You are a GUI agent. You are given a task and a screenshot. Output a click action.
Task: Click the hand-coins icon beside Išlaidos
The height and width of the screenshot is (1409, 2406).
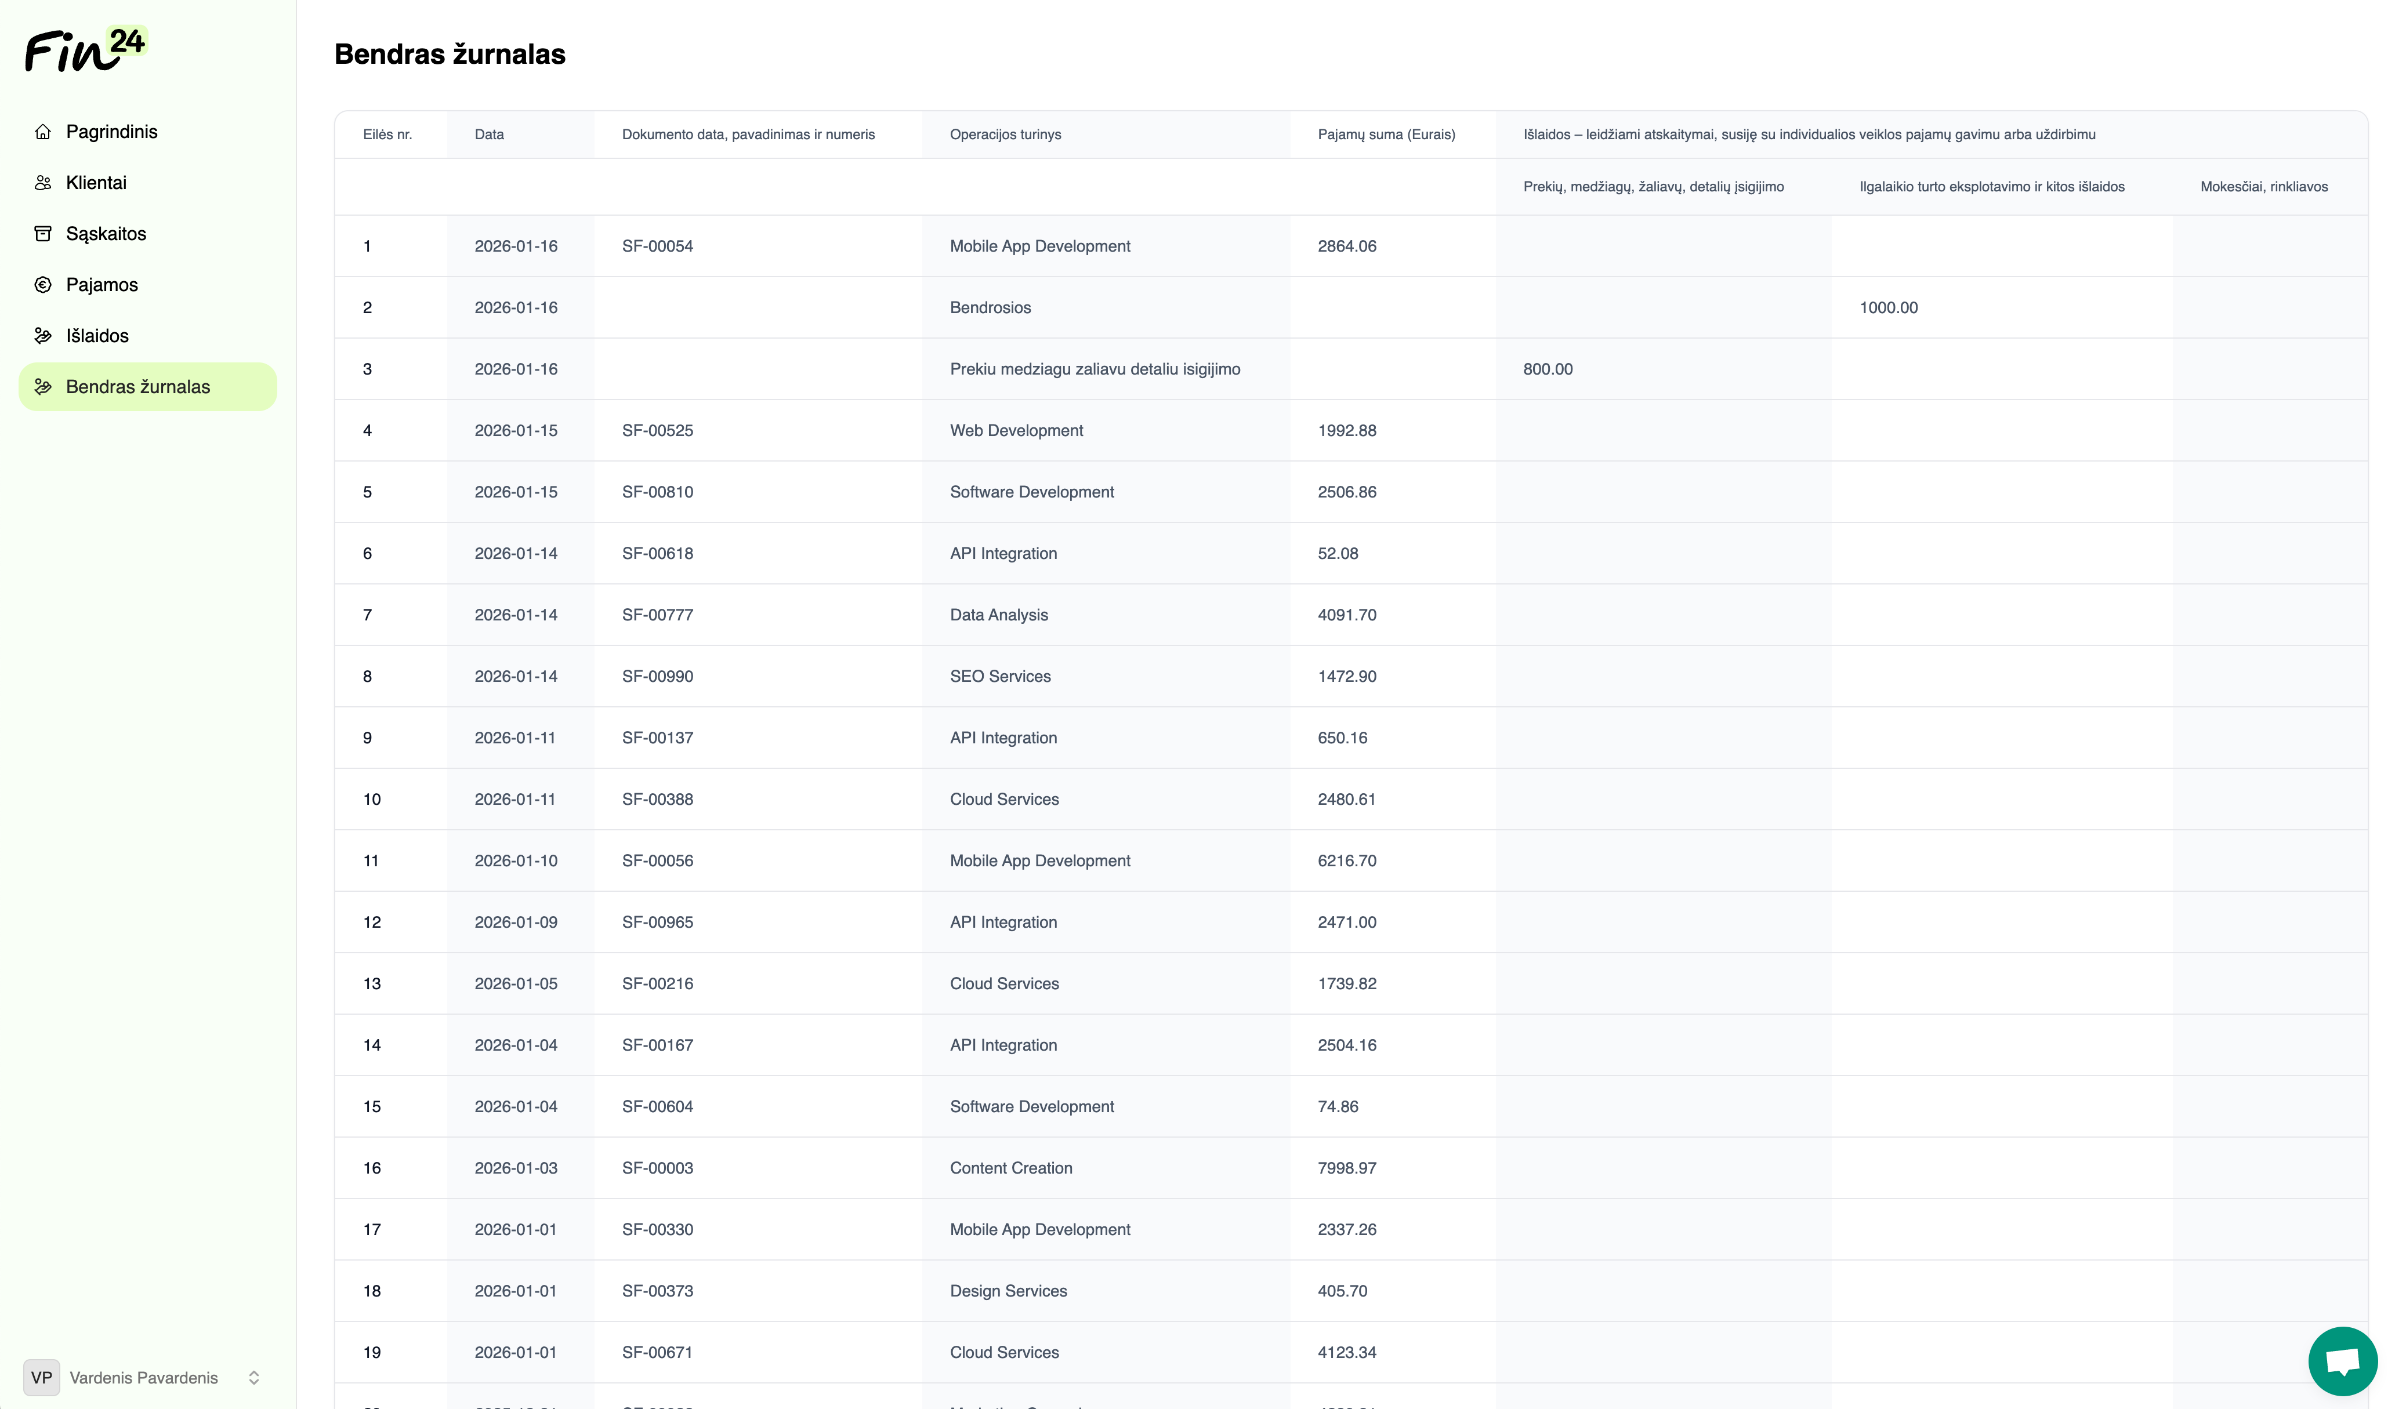pyautogui.click(x=43, y=336)
